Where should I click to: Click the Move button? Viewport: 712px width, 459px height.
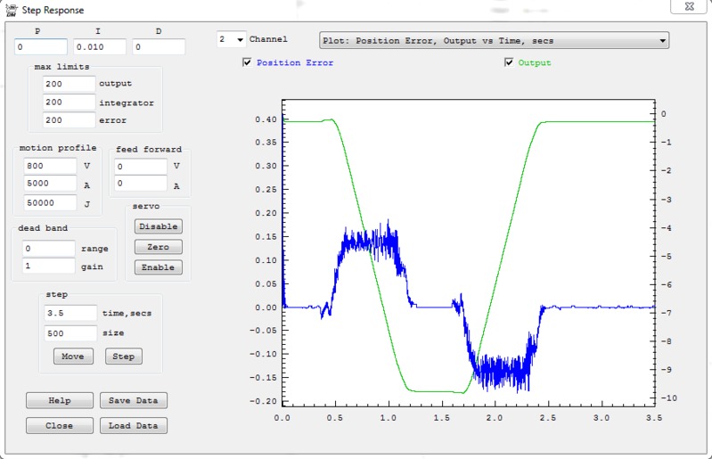coord(73,357)
